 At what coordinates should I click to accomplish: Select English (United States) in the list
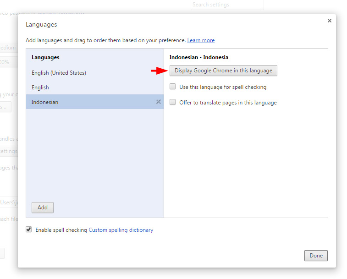point(95,73)
